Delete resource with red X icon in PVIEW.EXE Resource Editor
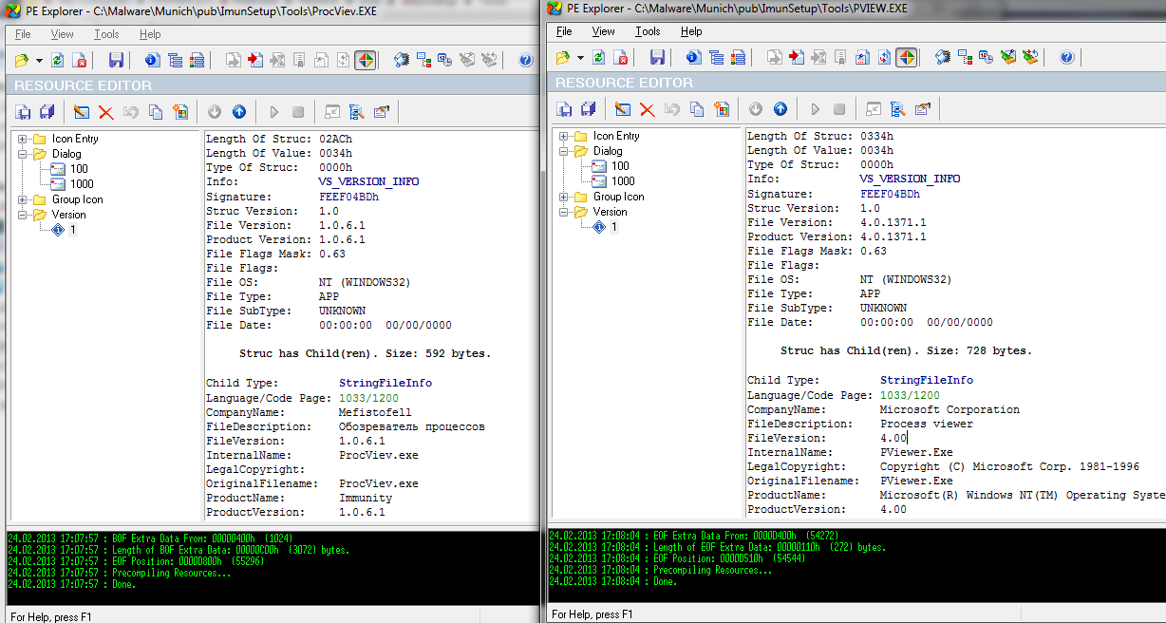 (647, 109)
